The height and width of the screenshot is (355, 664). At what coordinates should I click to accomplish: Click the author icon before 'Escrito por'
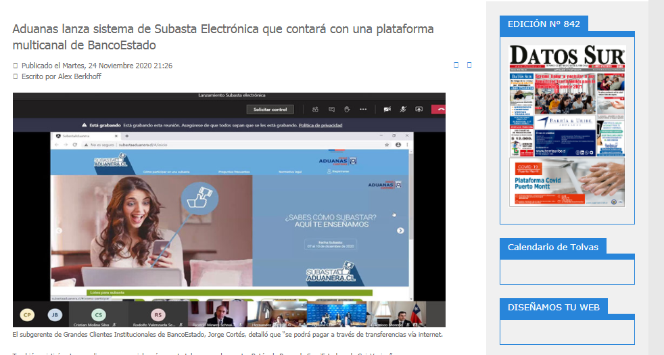pos(16,76)
